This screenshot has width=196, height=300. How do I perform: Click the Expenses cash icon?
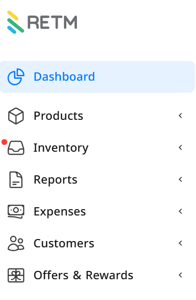[16, 212]
